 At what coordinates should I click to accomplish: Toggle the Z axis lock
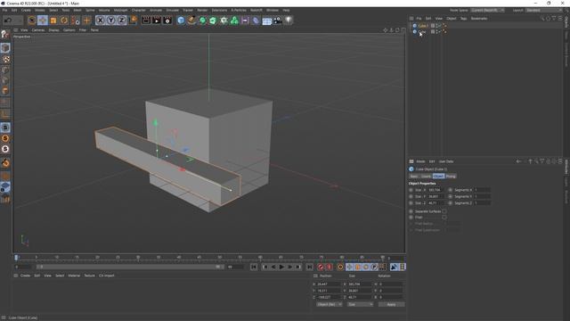pos(121,21)
